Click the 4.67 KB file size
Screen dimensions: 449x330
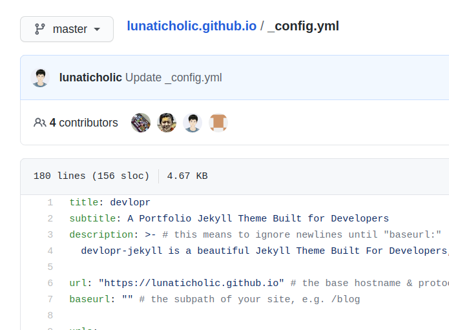[187, 176]
